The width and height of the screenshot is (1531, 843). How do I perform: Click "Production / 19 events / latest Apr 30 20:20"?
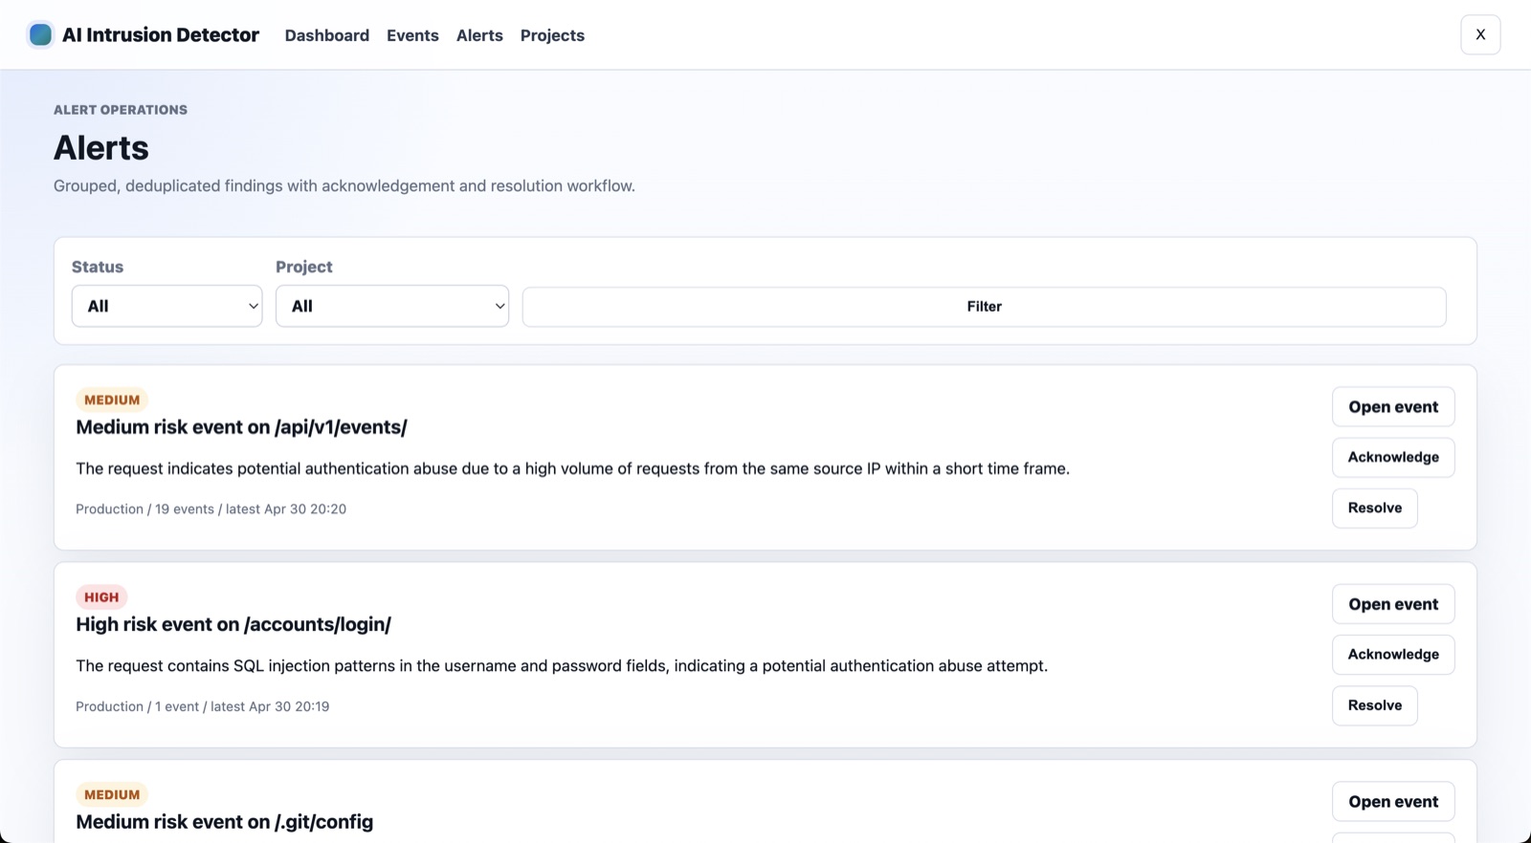[211, 509]
